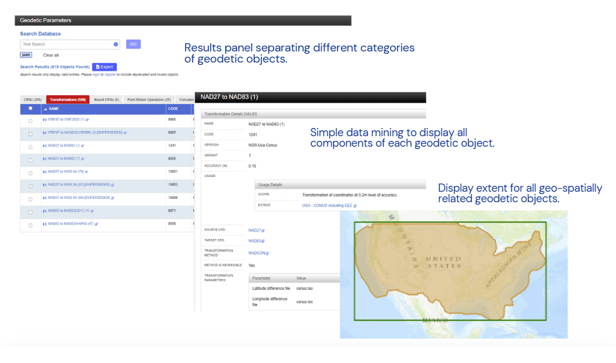Select checkbox for NAD83 to NAD83(2011) (1) row
This screenshot has width=616, height=363.
tap(30, 213)
